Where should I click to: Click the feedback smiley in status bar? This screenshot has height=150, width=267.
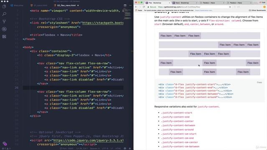[x=125, y=148]
